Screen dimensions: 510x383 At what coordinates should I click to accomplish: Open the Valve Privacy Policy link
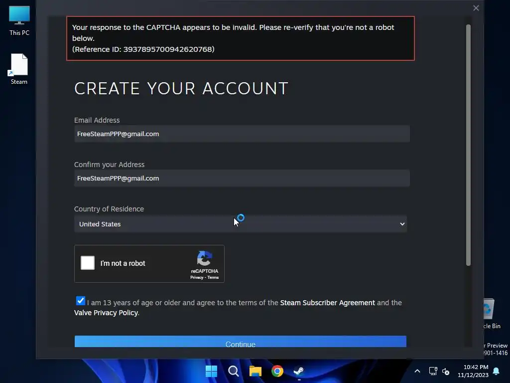[106, 313]
